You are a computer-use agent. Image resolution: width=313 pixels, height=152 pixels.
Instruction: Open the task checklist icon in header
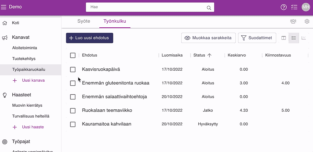coord(294,7)
